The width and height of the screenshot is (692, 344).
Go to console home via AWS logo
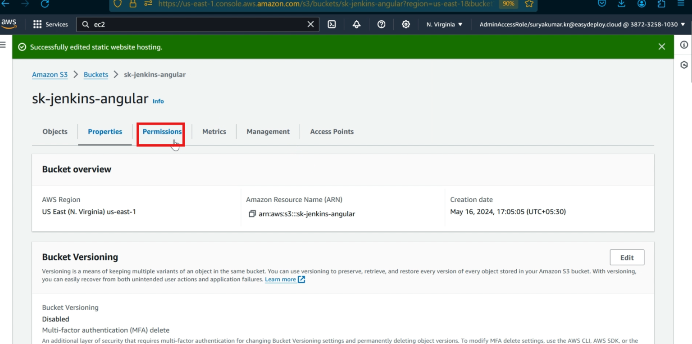[9, 23]
